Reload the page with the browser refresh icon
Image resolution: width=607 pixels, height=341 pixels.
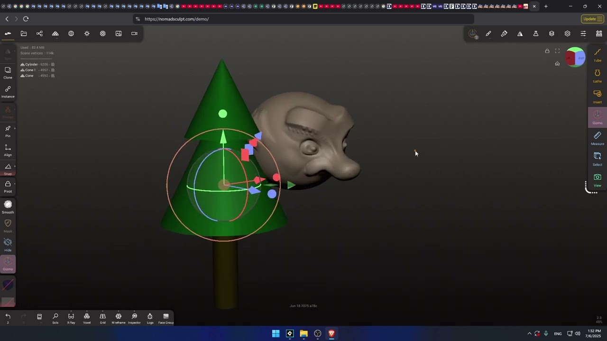[x=26, y=19]
